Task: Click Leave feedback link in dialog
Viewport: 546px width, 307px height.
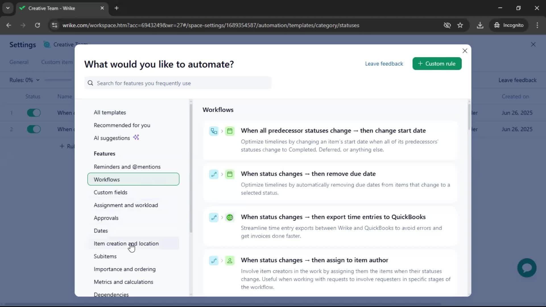Action: (x=384, y=64)
